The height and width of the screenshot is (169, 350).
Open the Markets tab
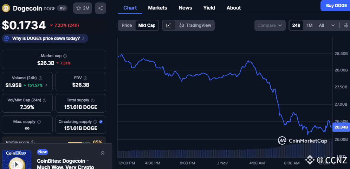coord(157,8)
